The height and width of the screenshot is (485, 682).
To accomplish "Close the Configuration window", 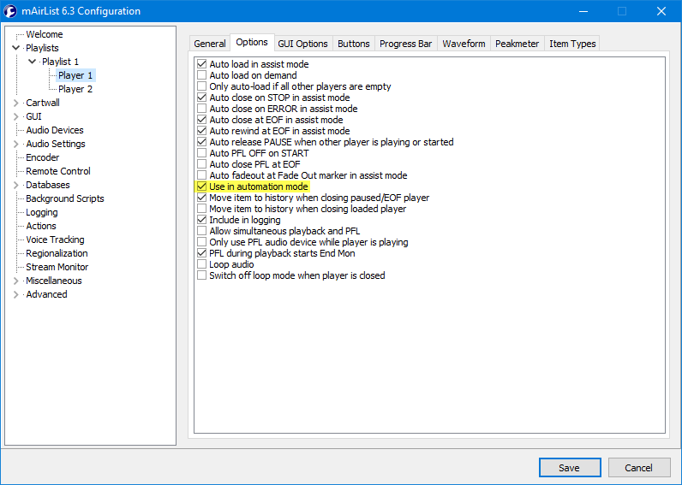I will point(661,11).
